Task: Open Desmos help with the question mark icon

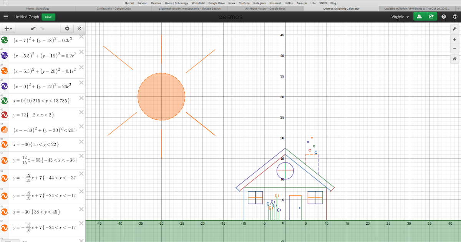Action: [444, 17]
